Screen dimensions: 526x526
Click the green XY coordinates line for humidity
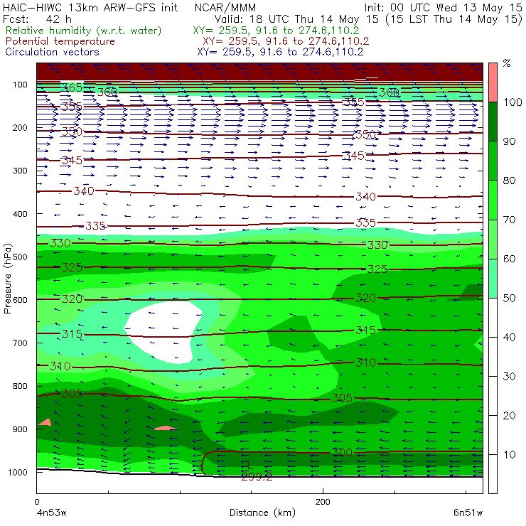pyautogui.click(x=276, y=31)
